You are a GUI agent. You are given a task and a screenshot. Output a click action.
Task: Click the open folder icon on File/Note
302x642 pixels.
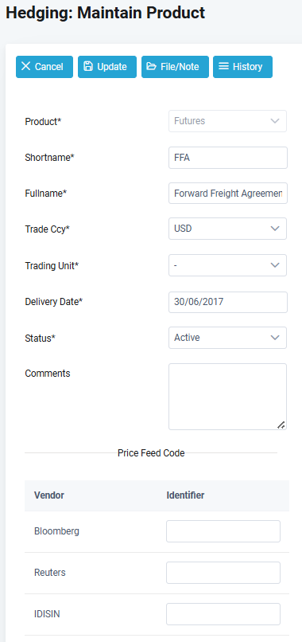(x=152, y=66)
